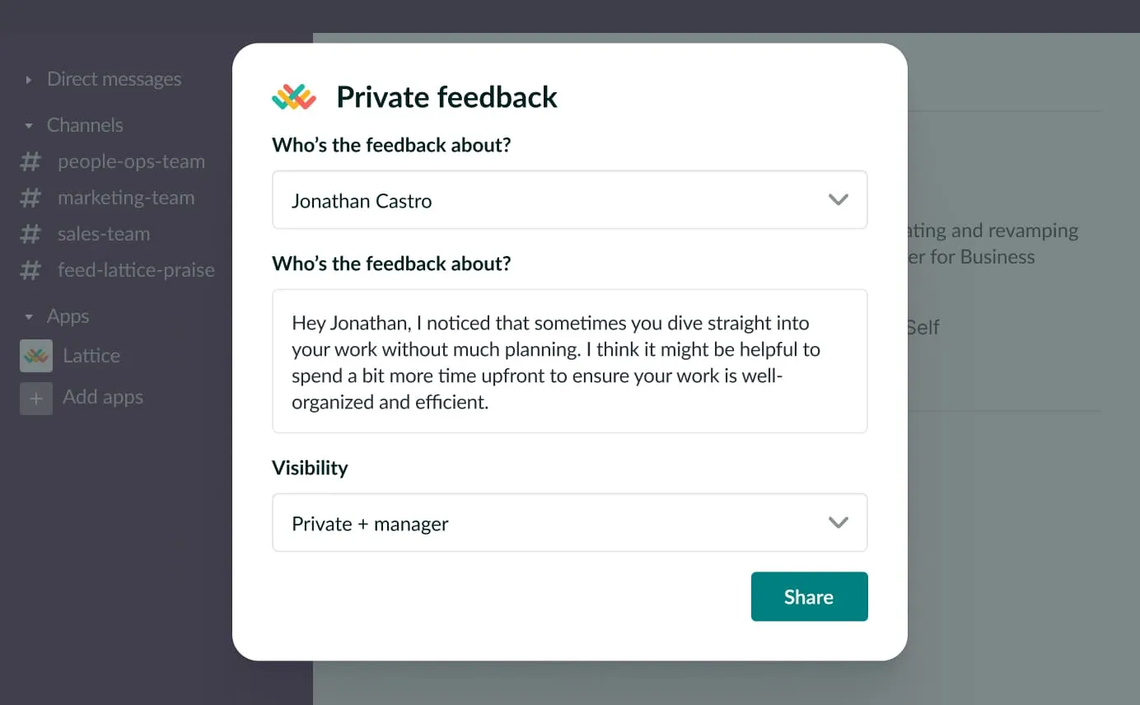
Task: Open the Lattice app in sidebar
Action: point(91,356)
